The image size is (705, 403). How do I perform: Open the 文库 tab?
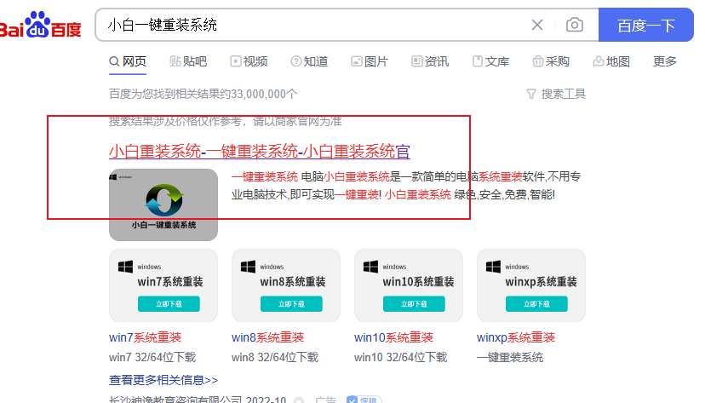click(x=490, y=61)
